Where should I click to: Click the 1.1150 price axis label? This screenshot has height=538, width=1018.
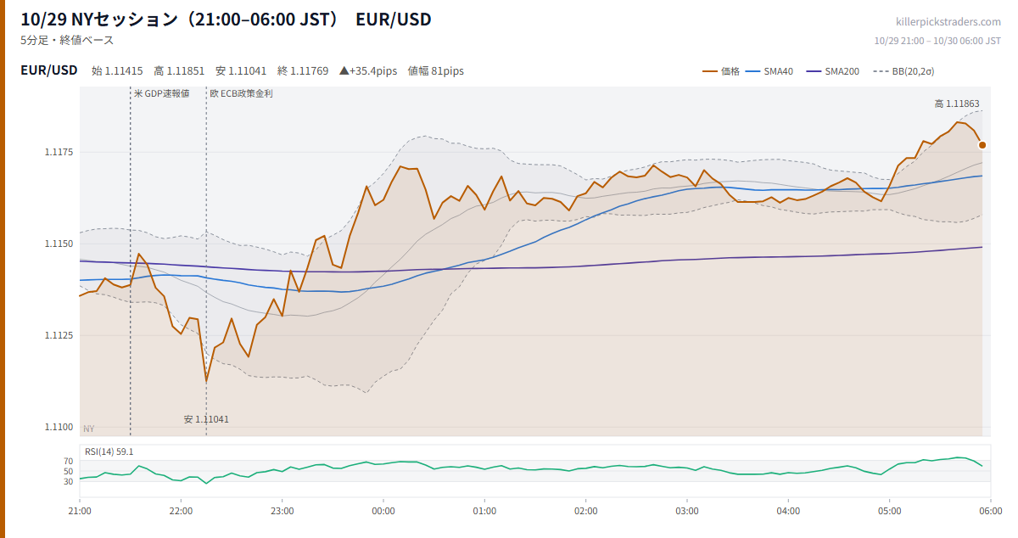(59, 244)
